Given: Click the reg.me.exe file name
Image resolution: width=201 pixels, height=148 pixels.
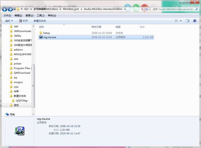Looking at the screenshot, I should [x=50, y=37].
